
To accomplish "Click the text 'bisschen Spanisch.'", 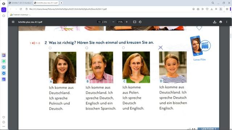I will pos(101,108).
